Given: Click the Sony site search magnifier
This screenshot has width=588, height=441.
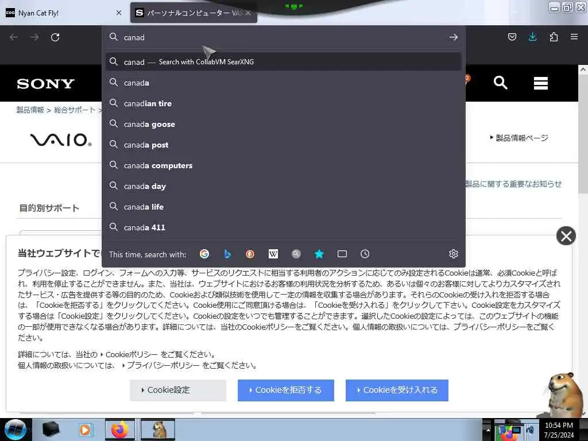Looking at the screenshot, I should tap(501, 83).
